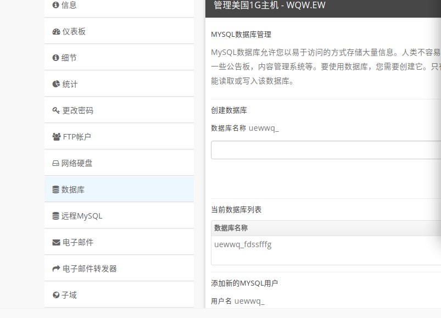
Task: Select 更改密码 in the sidebar
Action: tap(119, 110)
